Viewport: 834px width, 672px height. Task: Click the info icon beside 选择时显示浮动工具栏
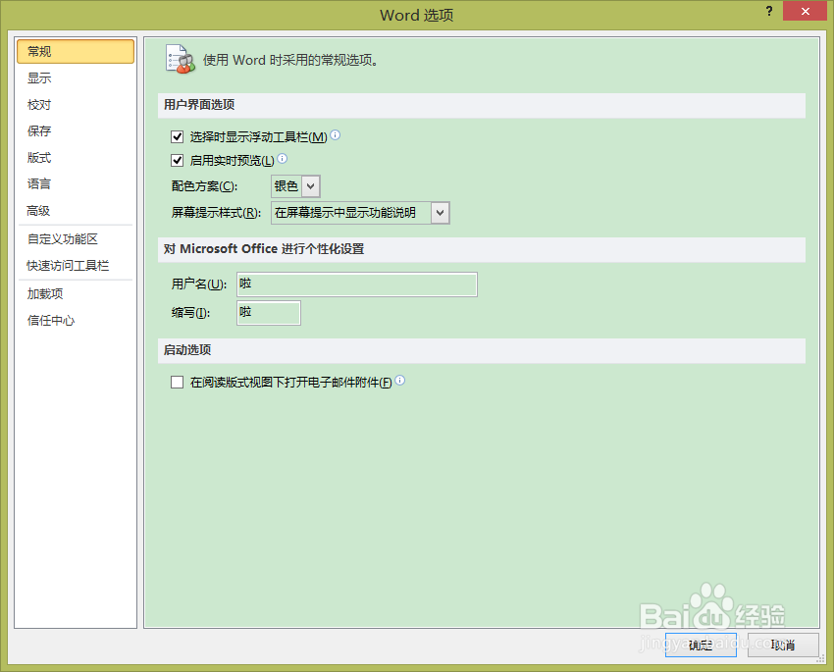pos(335,136)
